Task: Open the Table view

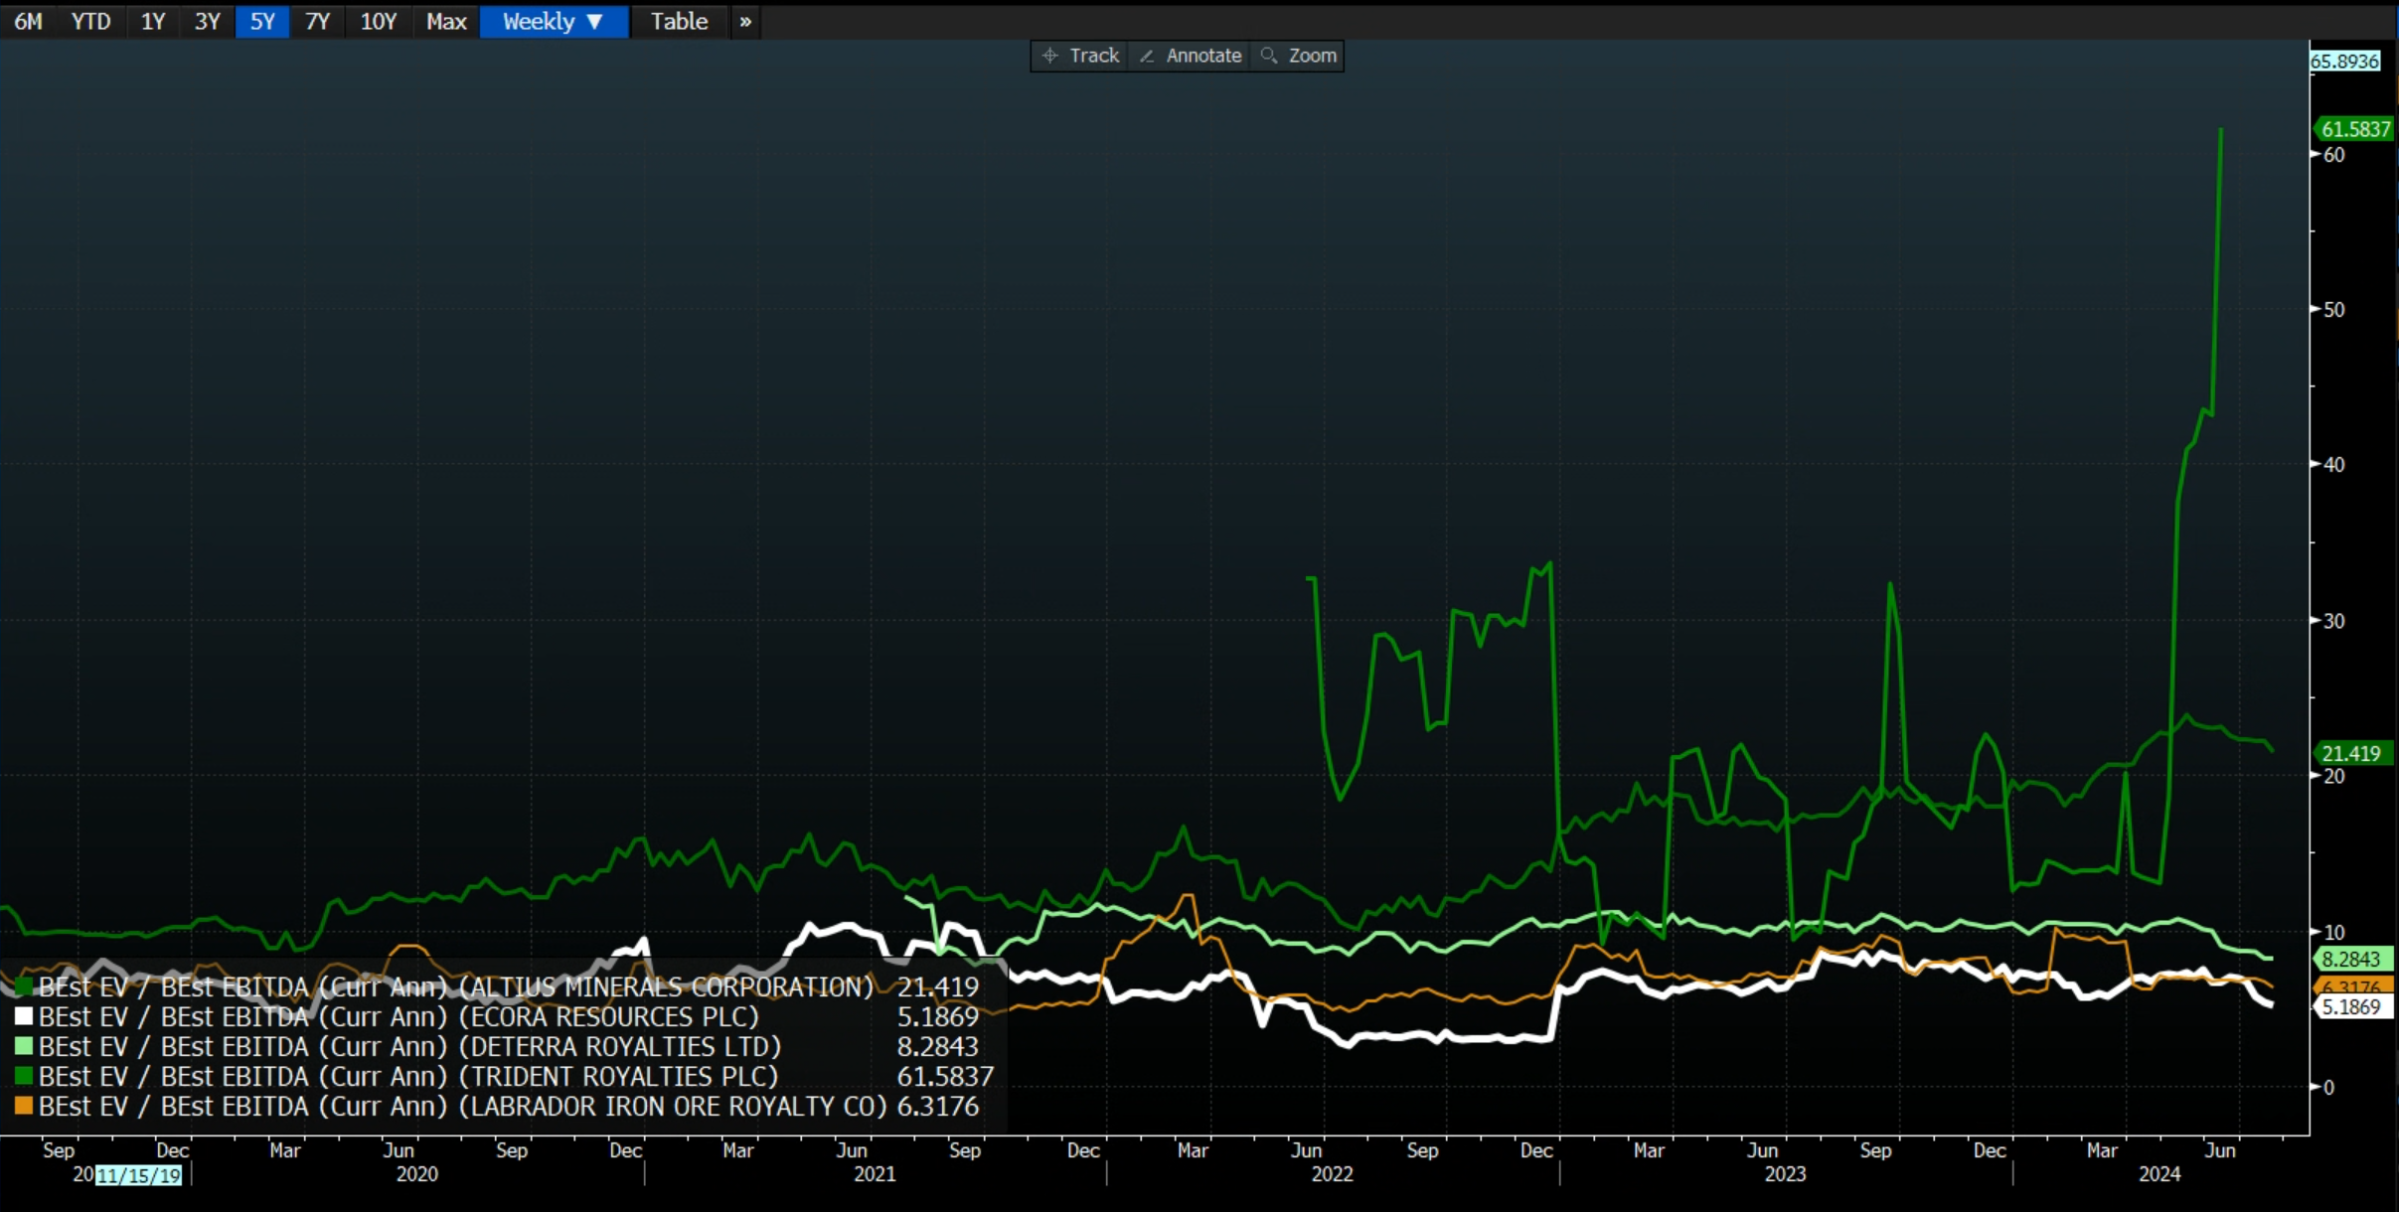Action: (679, 21)
